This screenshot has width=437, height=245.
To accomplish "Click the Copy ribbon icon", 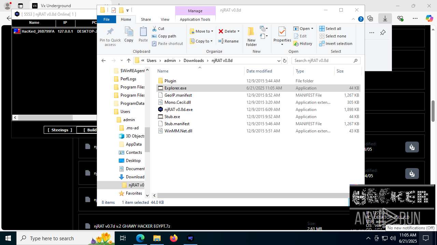I will (x=129, y=35).
